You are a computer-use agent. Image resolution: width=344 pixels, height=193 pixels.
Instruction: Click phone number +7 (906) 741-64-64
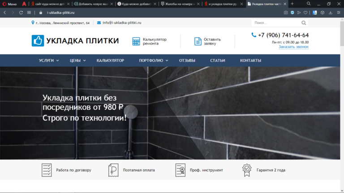[283, 35]
